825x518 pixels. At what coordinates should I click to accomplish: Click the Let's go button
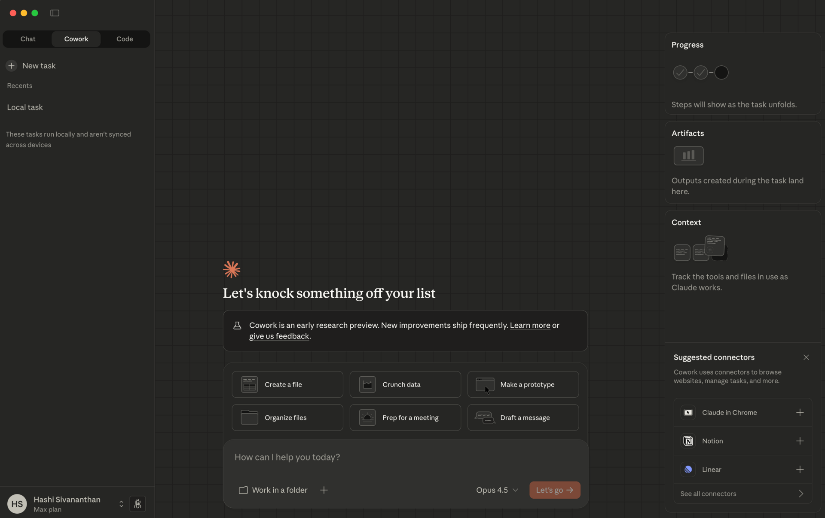[555, 490]
